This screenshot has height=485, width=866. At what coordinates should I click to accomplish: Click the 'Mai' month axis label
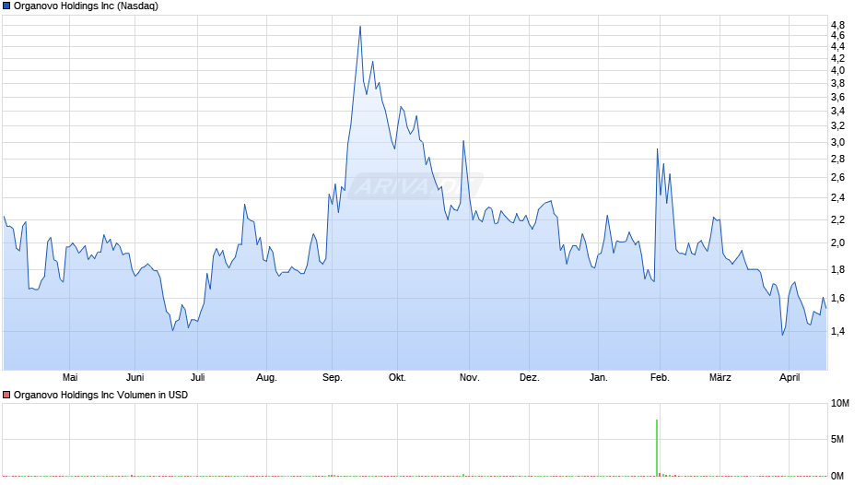70,377
